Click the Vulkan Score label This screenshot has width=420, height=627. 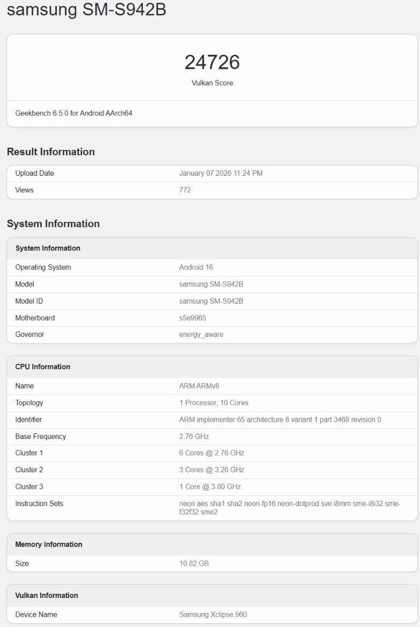coord(212,83)
